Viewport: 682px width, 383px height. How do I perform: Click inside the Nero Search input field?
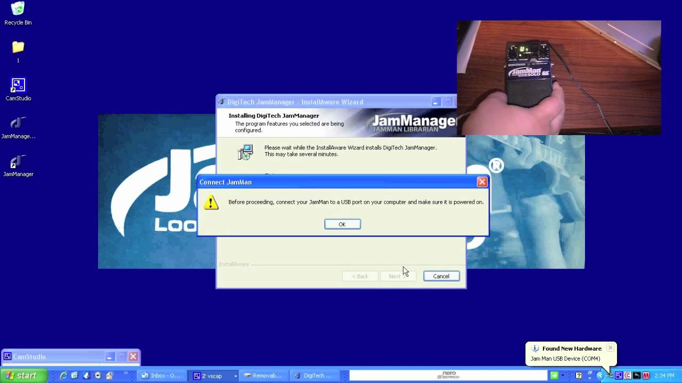[449, 376]
